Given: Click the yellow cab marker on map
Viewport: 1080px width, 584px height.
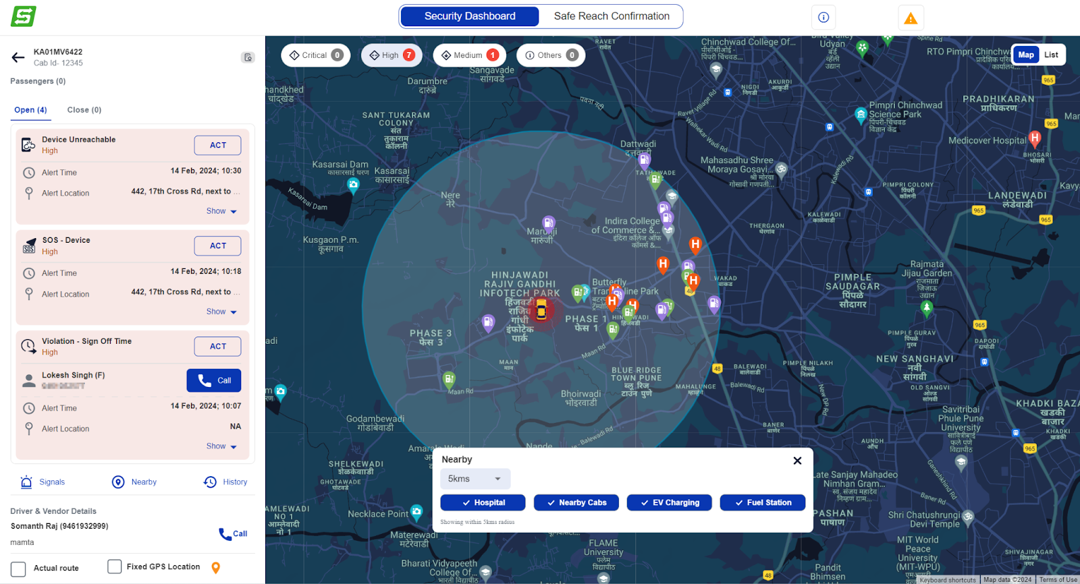Looking at the screenshot, I should pos(541,310).
